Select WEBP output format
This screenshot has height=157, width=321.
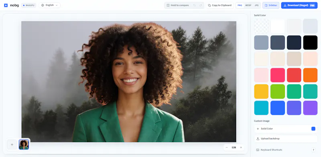tap(248, 5)
